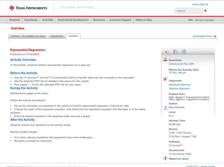
Task: Open Standards Alignment link
Action: click(x=180, y=85)
